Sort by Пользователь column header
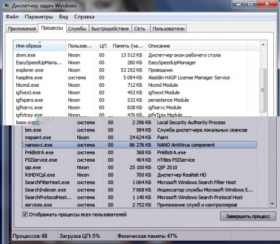Viewport: 280px width, 244px height. 80,46
